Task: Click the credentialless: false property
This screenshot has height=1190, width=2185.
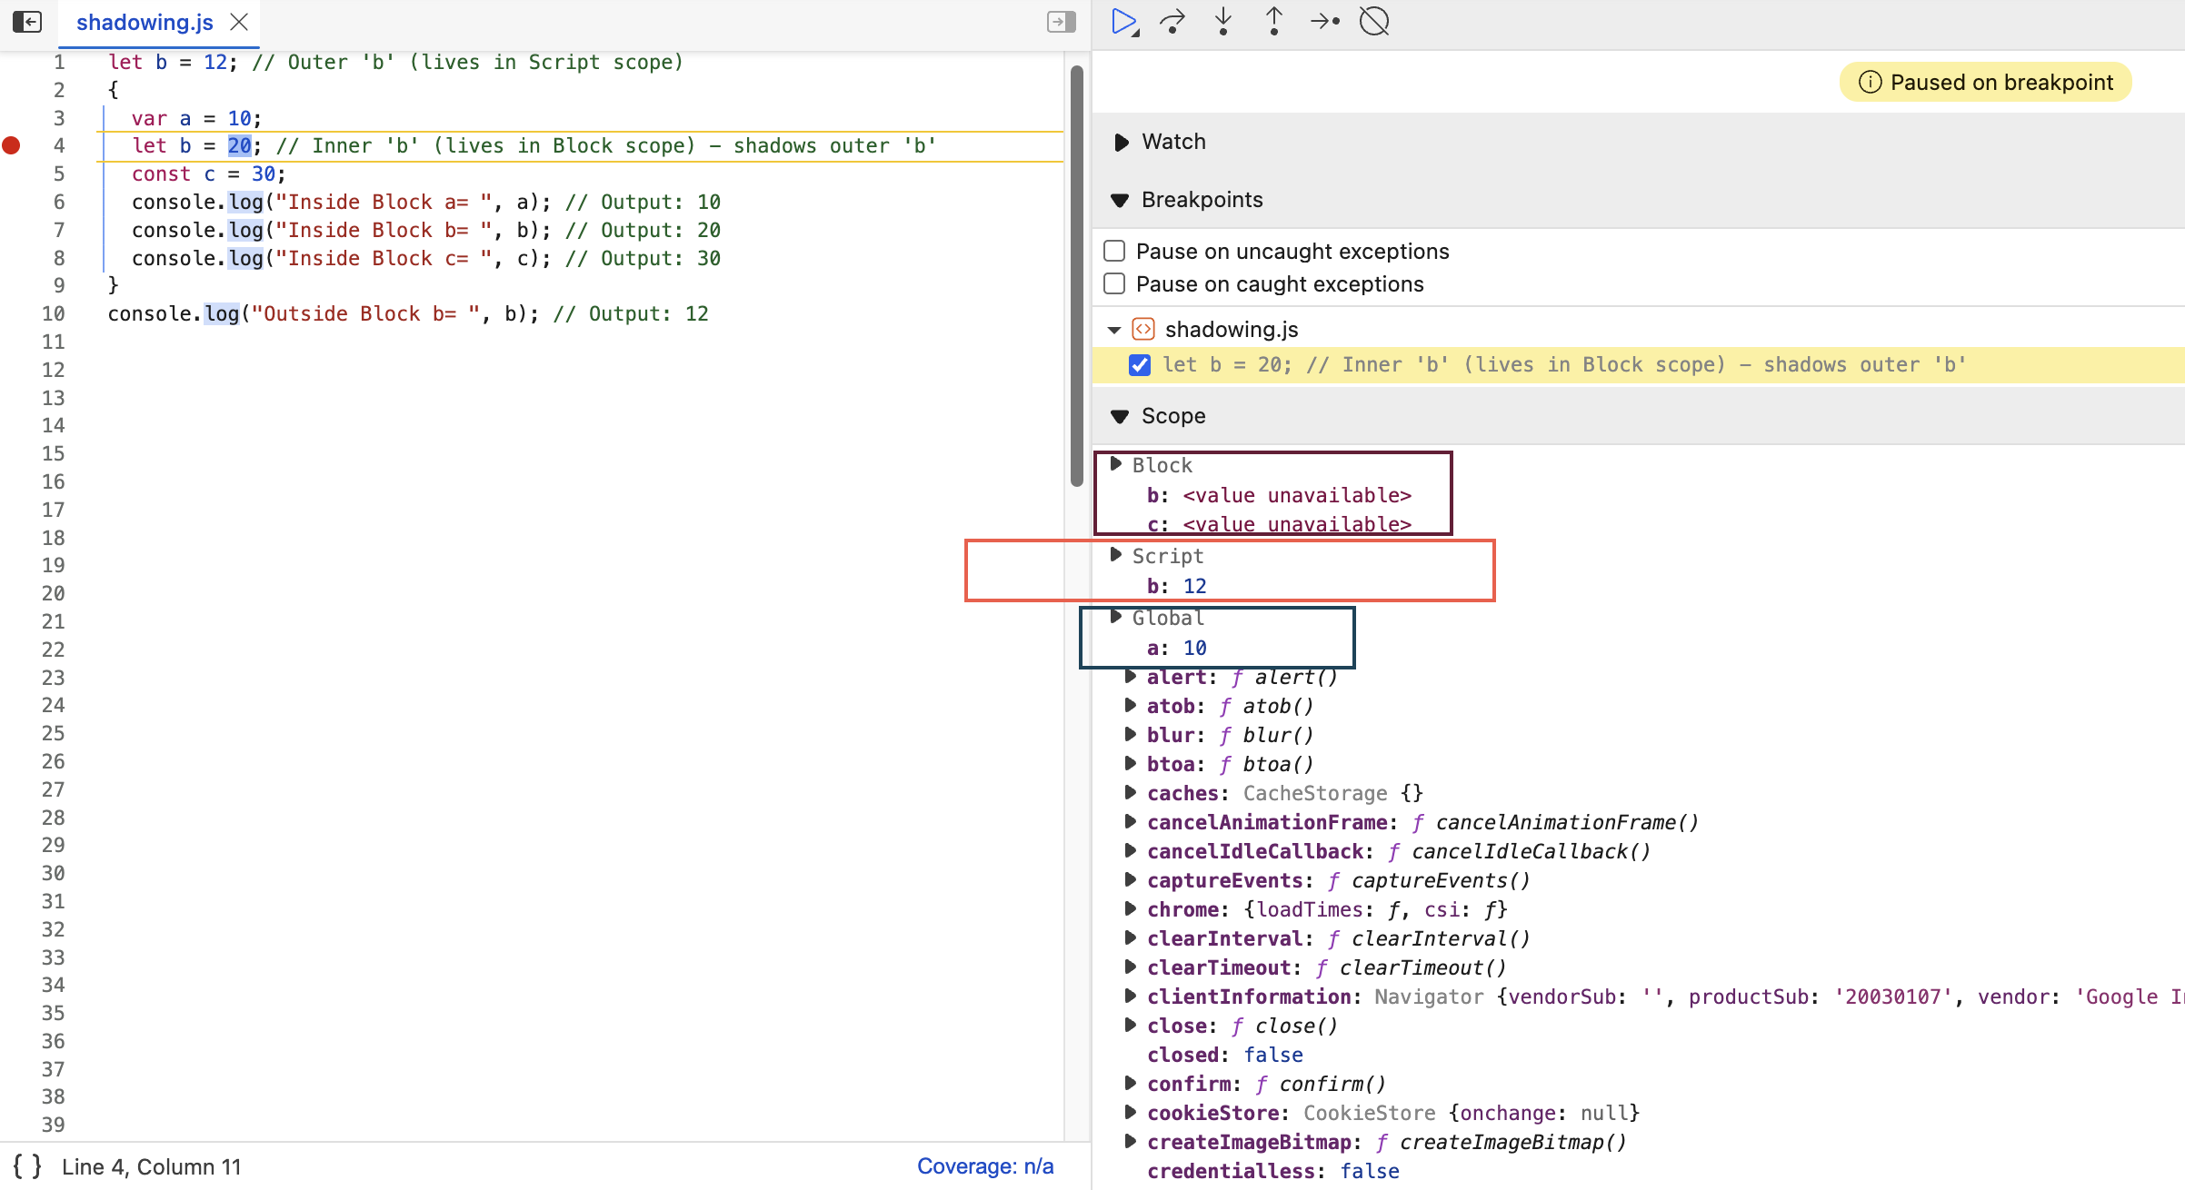Action: 1272,1172
